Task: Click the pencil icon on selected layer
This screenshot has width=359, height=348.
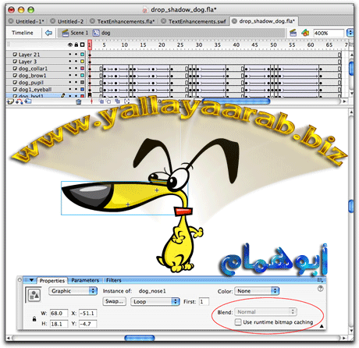Action: pos(63,95)
